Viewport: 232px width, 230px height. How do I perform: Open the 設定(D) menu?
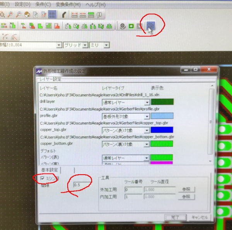(x=23, y=4)
